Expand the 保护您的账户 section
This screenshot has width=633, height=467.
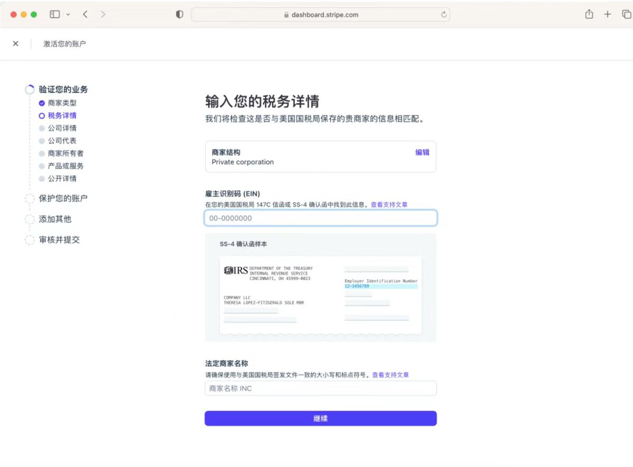63,198
